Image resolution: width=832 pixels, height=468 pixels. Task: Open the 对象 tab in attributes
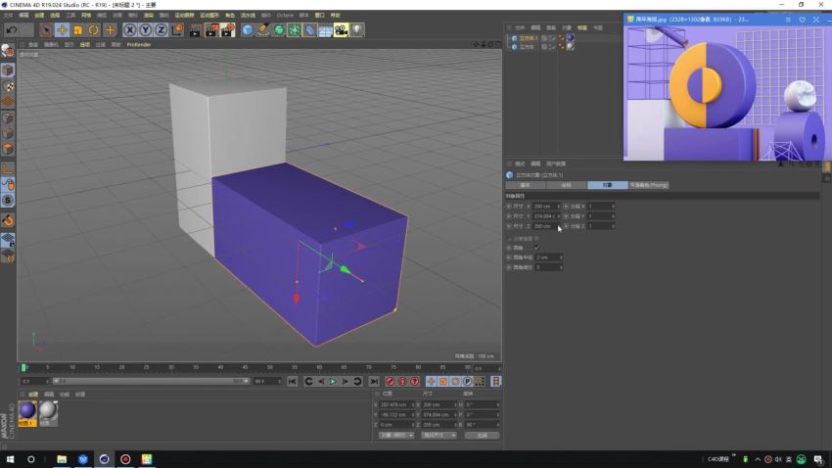(607, 184)
